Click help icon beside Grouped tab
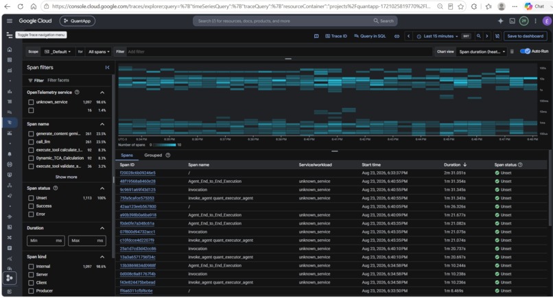The height and width of the screenshot is (298, 553). [168, 156]
